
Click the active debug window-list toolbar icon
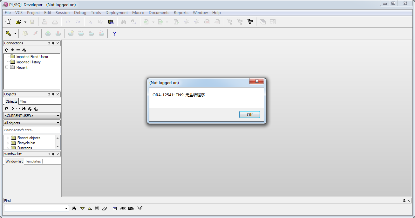coord(250,22)
